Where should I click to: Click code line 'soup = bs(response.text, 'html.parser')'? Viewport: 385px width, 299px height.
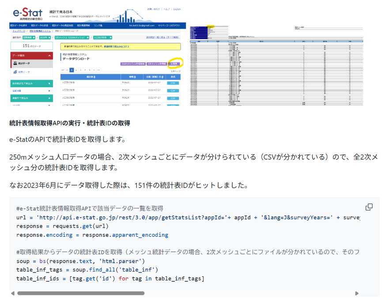80,261
